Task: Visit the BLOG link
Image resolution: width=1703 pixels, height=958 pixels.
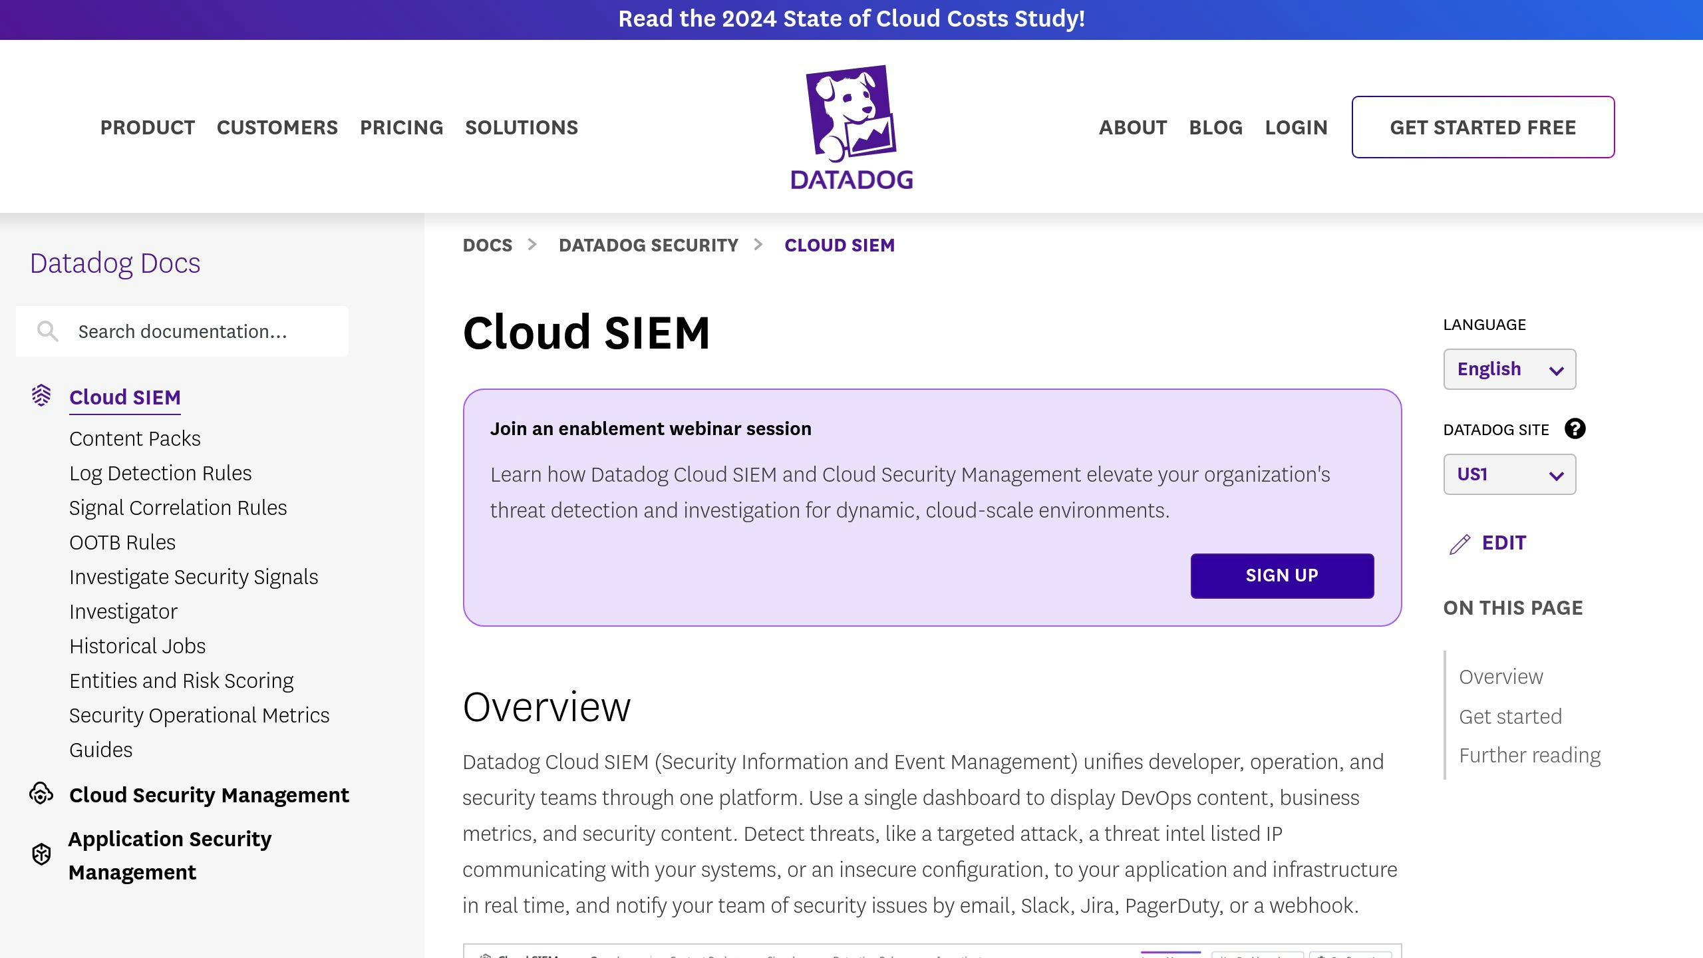Action: (x=1216, y=127)
